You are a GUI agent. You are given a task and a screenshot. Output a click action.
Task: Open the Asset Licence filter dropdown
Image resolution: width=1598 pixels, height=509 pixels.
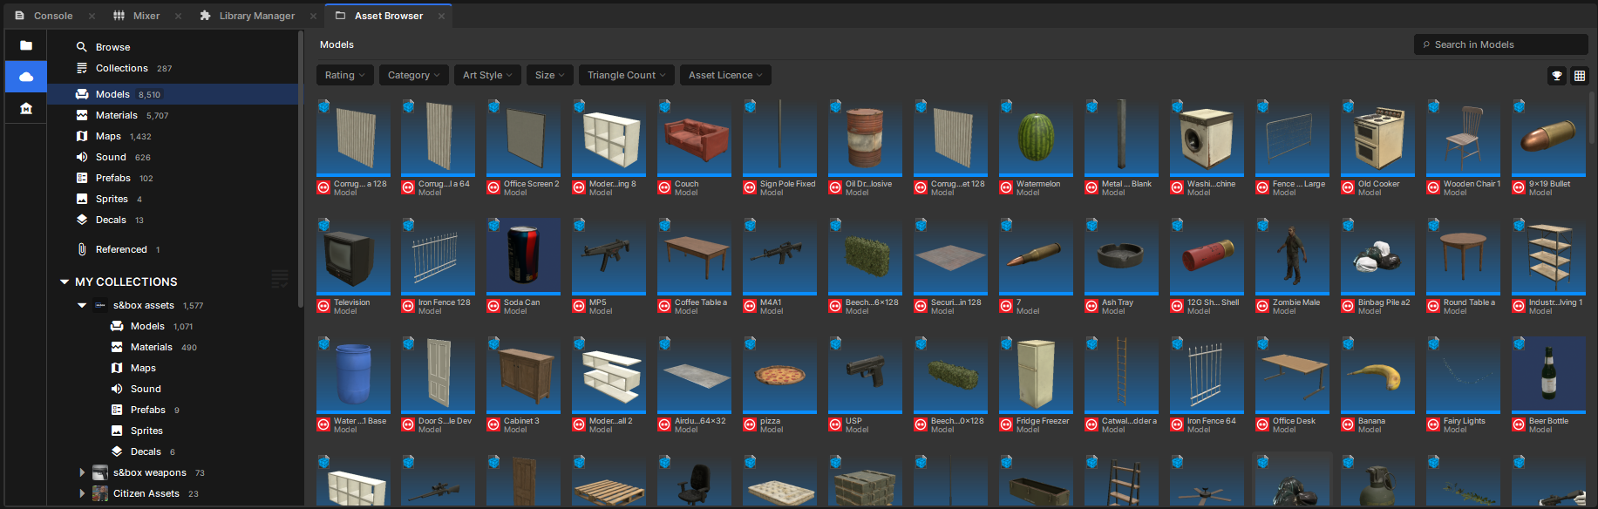(x=725, y=75)
